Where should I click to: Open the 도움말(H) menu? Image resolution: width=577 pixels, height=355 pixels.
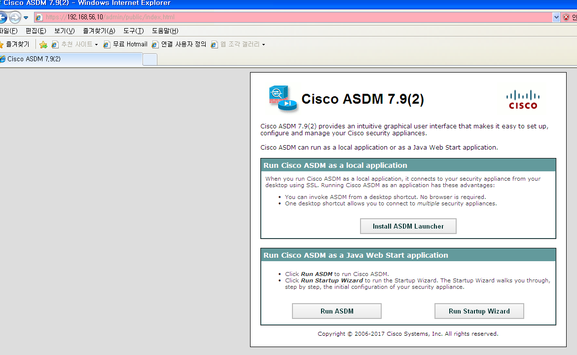[x=165, y=31]
